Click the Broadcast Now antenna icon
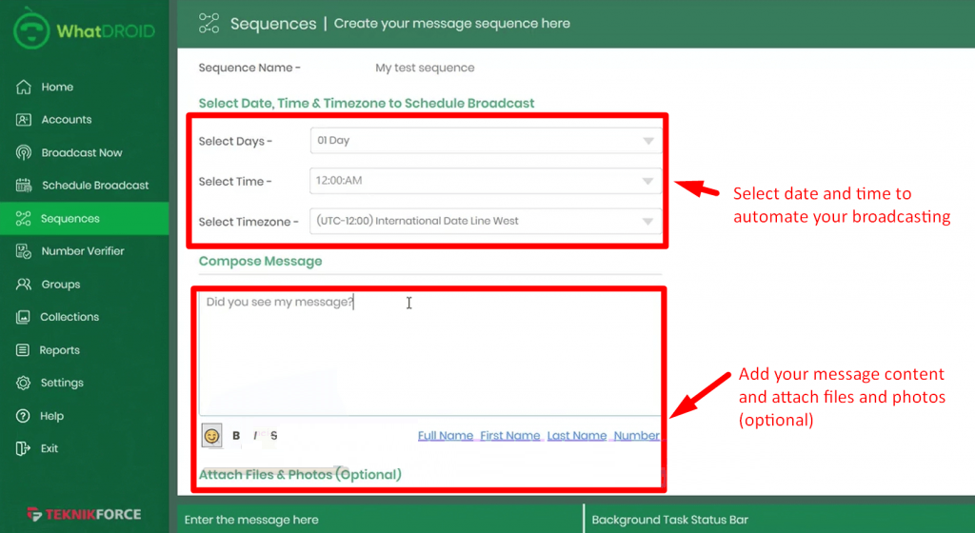The image size is (975, 533). tap(24, 152)
